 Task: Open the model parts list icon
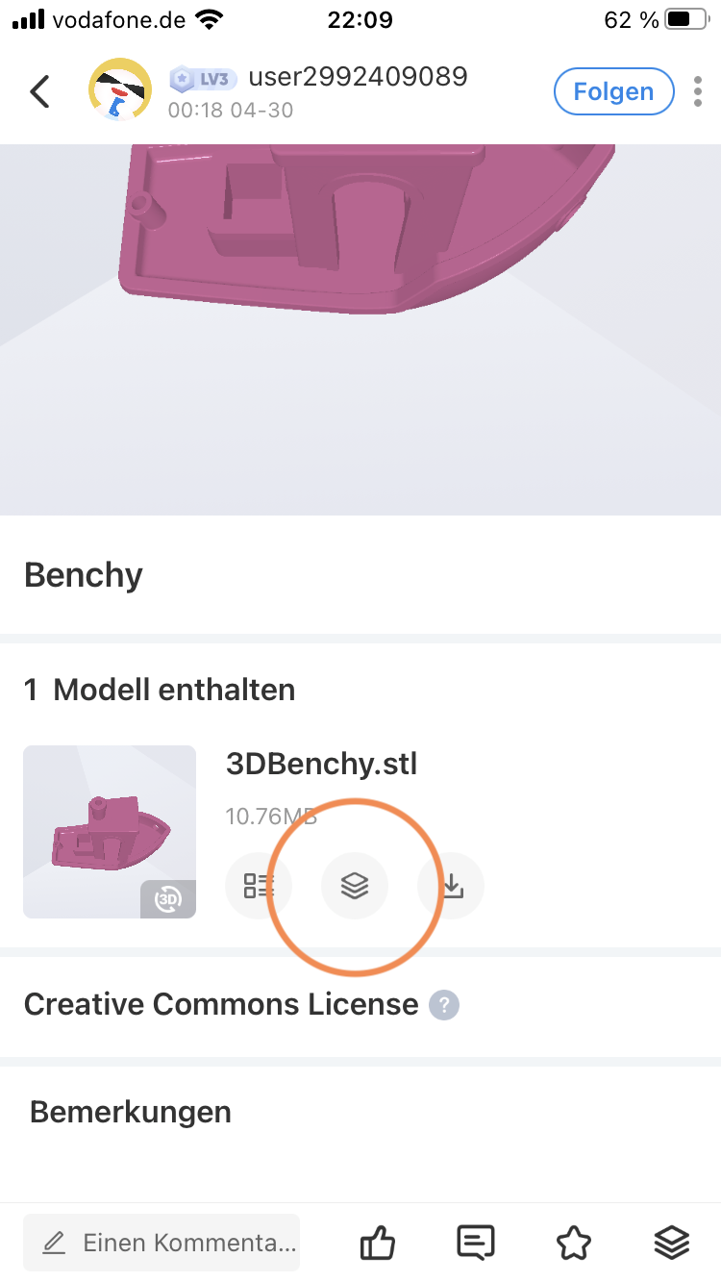[x=259, y=885]
